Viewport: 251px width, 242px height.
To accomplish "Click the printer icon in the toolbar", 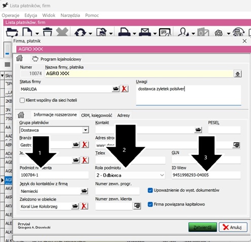I will 124,32.
